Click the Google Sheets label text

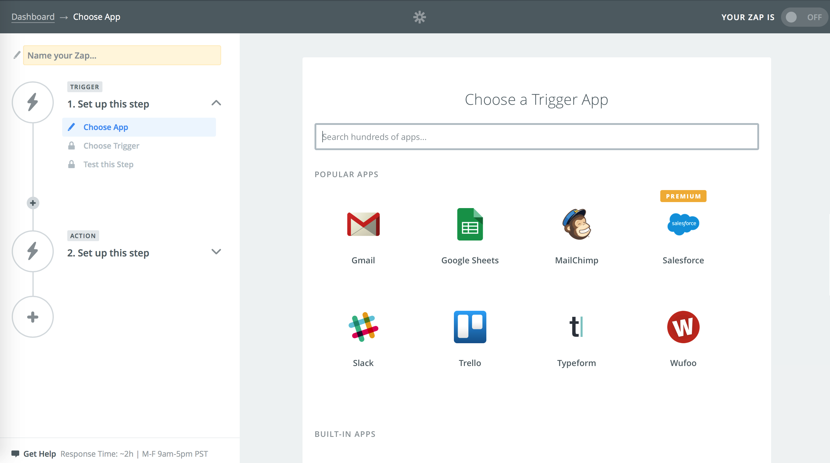point(470,260)
